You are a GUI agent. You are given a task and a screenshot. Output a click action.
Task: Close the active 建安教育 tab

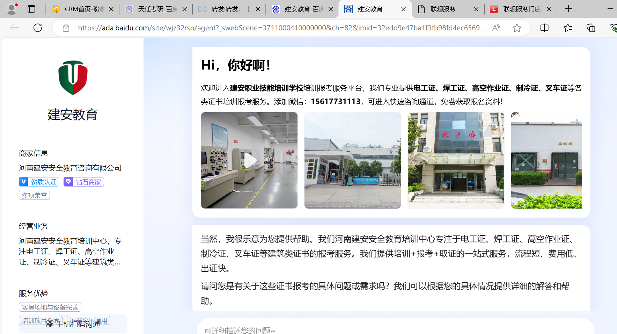click(x=404, y=9)
